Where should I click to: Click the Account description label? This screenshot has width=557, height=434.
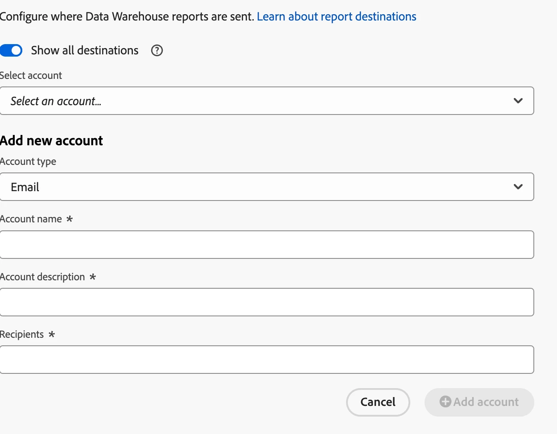coord(42,277)
